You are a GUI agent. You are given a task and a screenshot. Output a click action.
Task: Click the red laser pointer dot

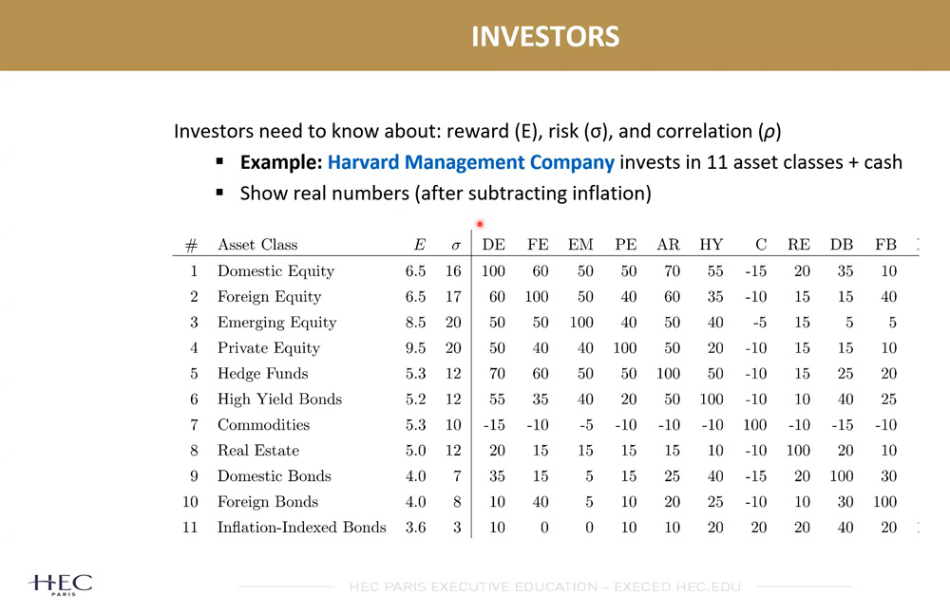(x=481, y=224)
